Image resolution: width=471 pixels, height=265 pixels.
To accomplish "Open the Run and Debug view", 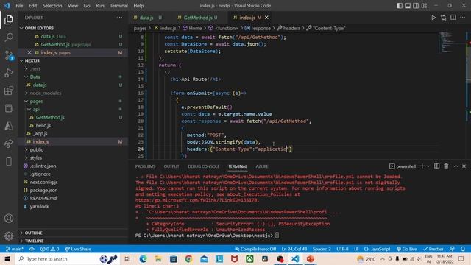I will (x=9, y=73).
